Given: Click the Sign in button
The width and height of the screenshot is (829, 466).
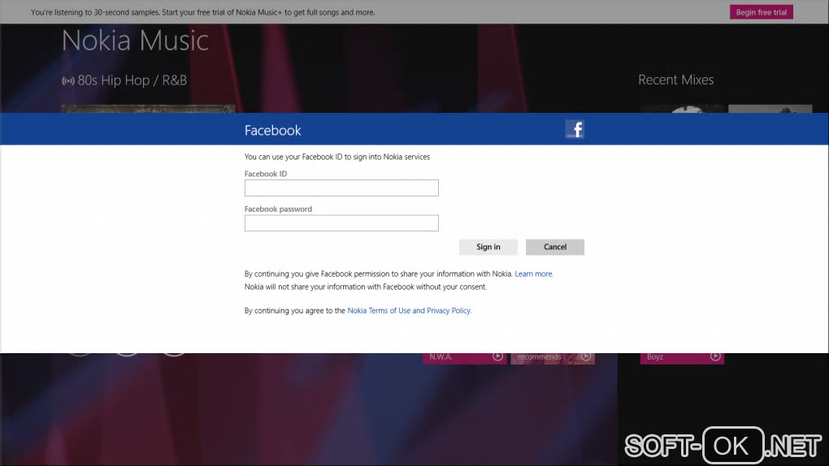Looking at the screenshot, I should 488,247.
